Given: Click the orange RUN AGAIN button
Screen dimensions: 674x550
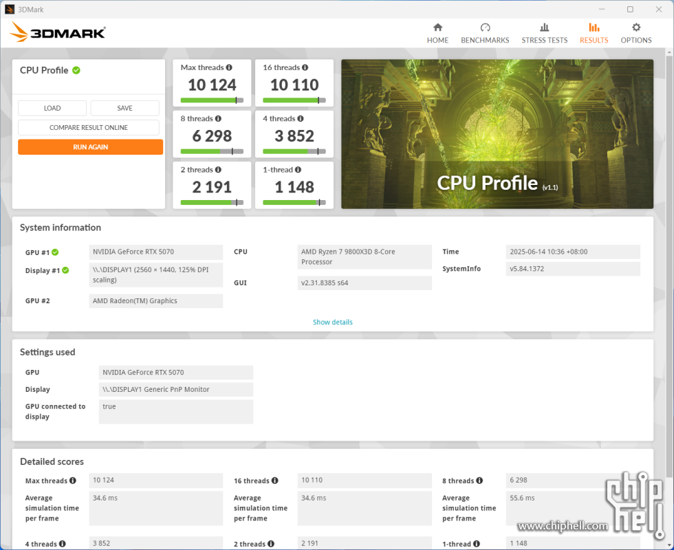Looking at the screenshot, I should click(90, 147).
